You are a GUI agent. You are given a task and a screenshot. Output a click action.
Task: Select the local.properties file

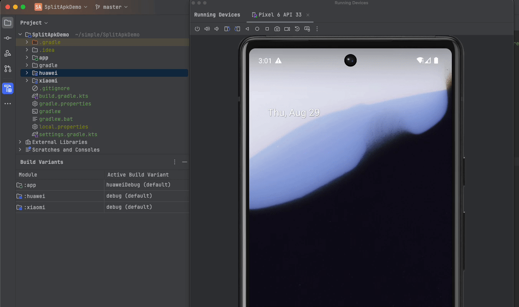click(x=63, y=127)
